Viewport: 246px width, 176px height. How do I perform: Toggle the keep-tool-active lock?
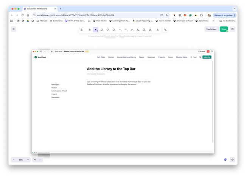pos(81,30)
